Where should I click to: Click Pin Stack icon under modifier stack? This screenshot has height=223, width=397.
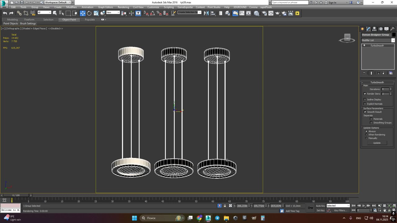(364, 73)
